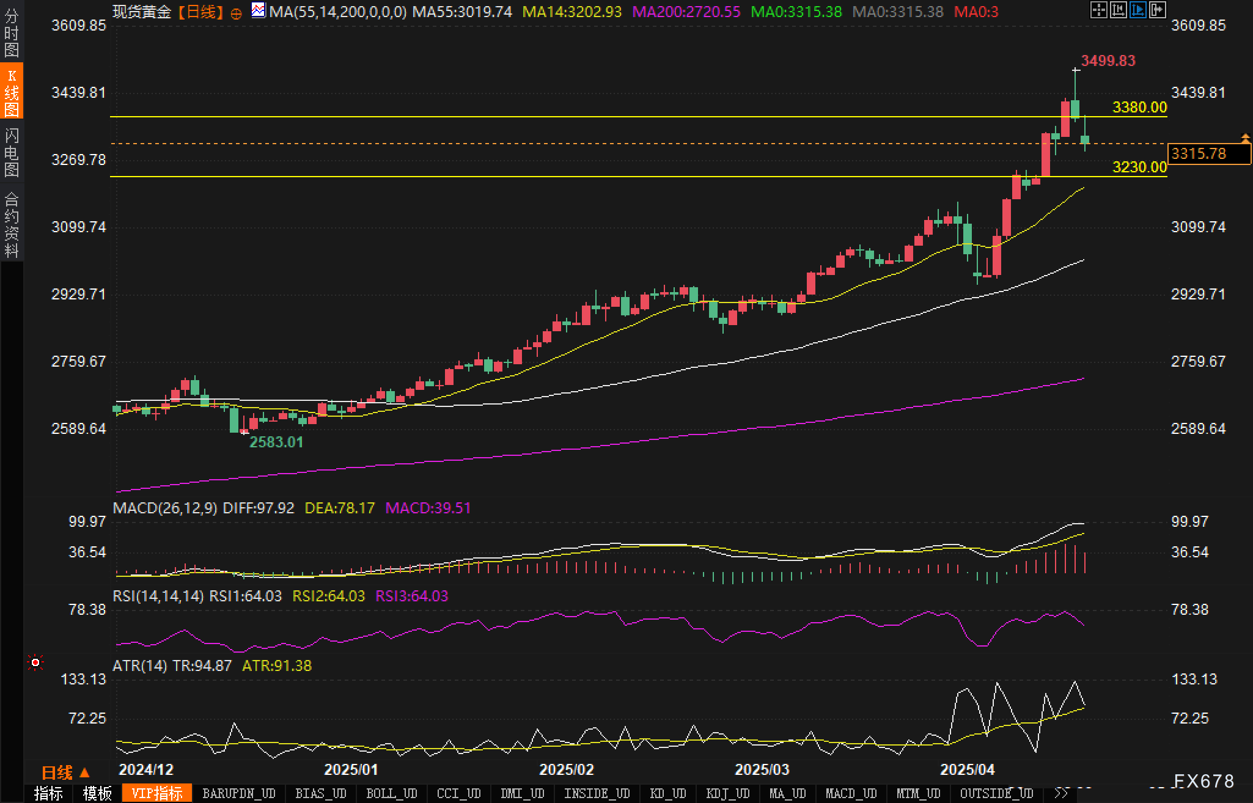Click the crosshair cursor icon at top right

[1098, 10]
